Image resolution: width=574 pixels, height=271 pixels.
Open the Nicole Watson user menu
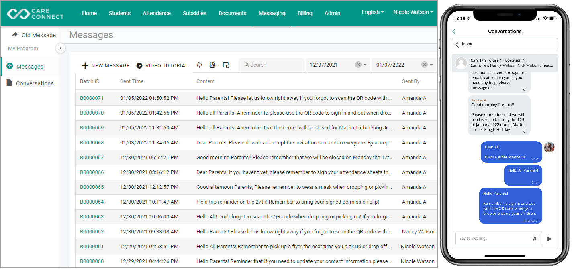pos(413,12)
